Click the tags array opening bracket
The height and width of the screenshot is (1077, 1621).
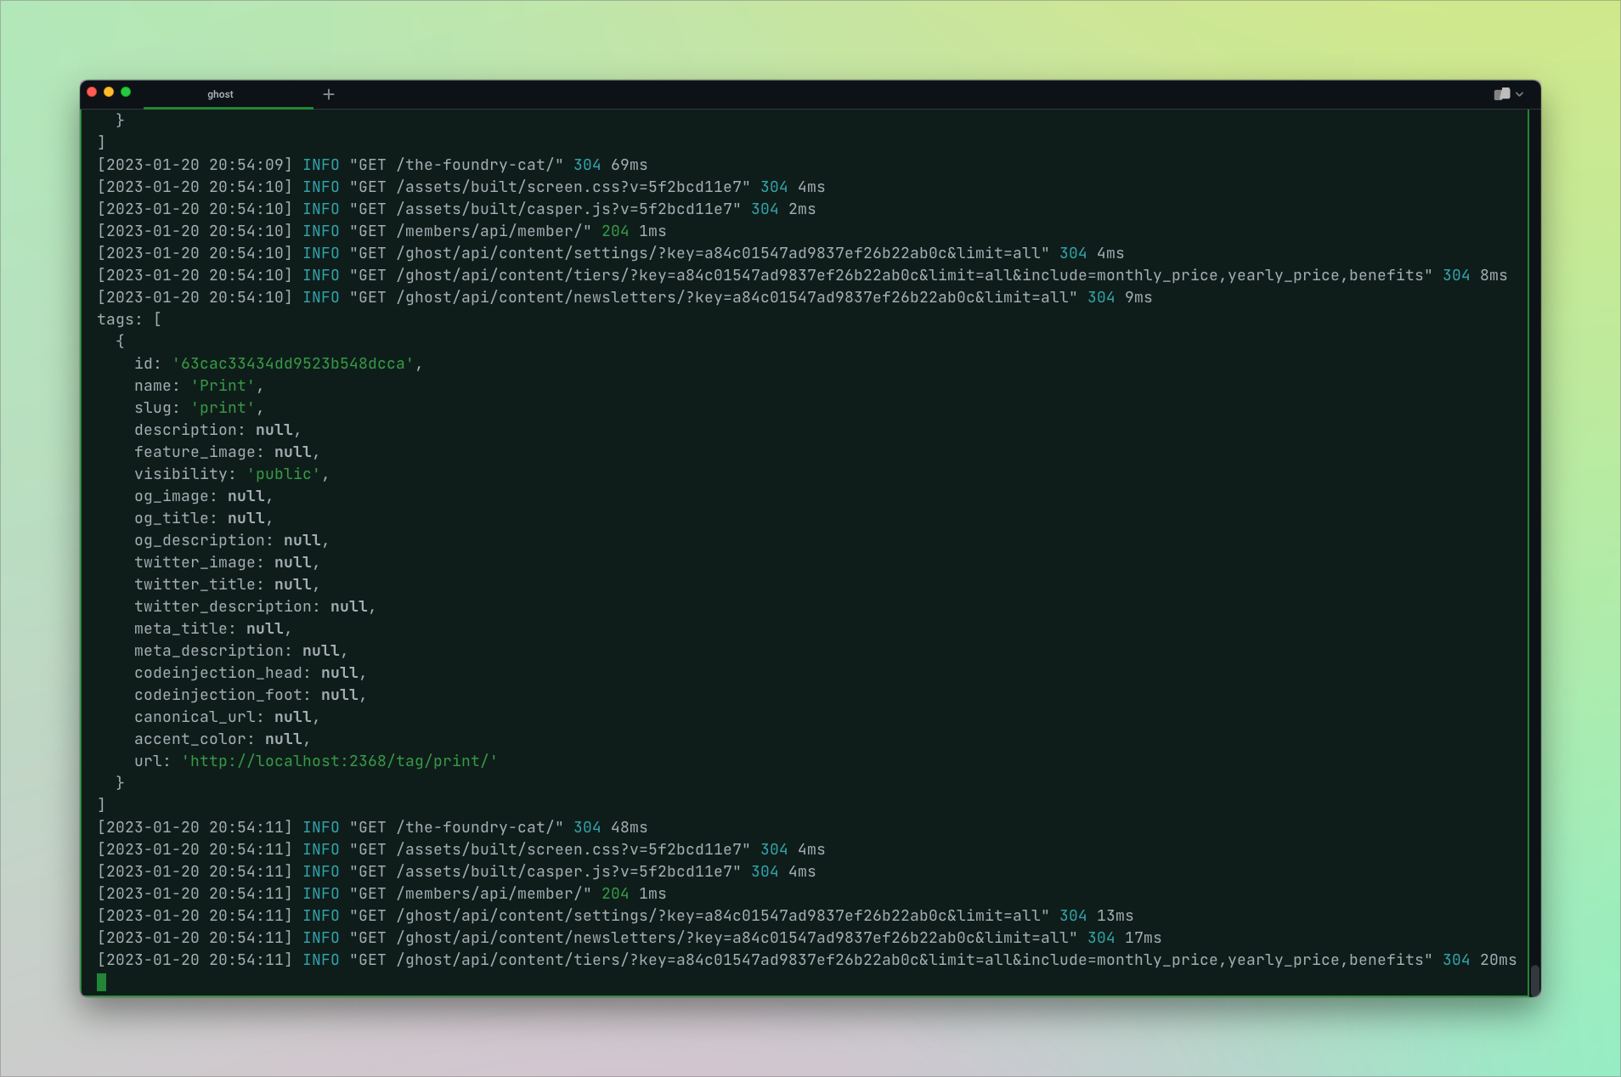click(x=156, y=319)
